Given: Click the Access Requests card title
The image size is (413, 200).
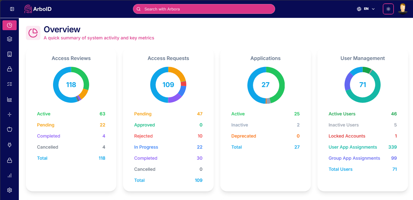Looking at the screenshot, I should (x=168, y=58).
